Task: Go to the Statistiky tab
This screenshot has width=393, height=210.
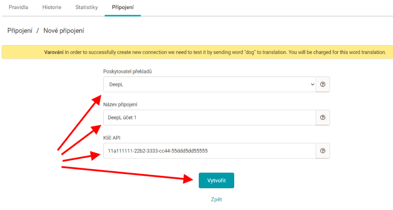Action: pos(86,7)
